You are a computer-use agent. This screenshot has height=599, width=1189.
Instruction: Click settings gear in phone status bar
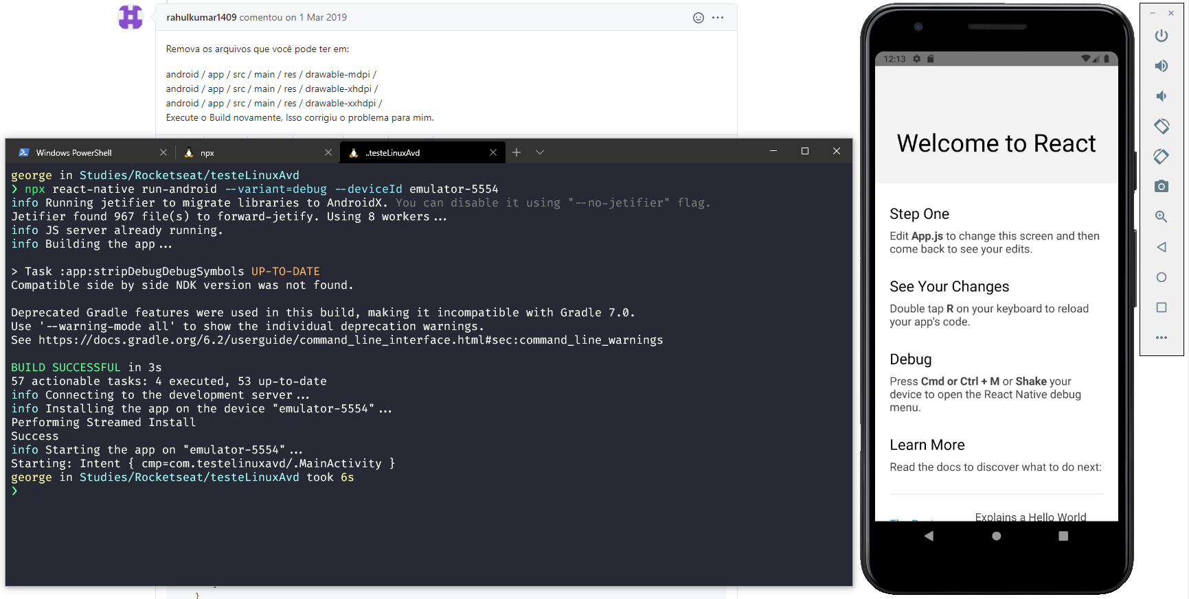pos(916,59)
